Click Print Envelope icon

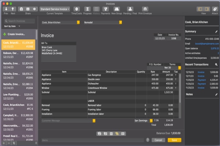click(145, 9)
